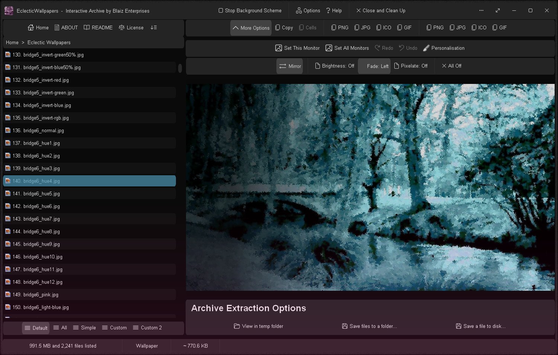Toggle the Pixelate: Off setting
The image size is (558, 355).
[x=411, y=66]
